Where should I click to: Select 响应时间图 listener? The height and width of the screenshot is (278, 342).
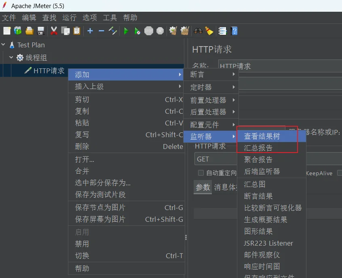(x=272, y=266)
